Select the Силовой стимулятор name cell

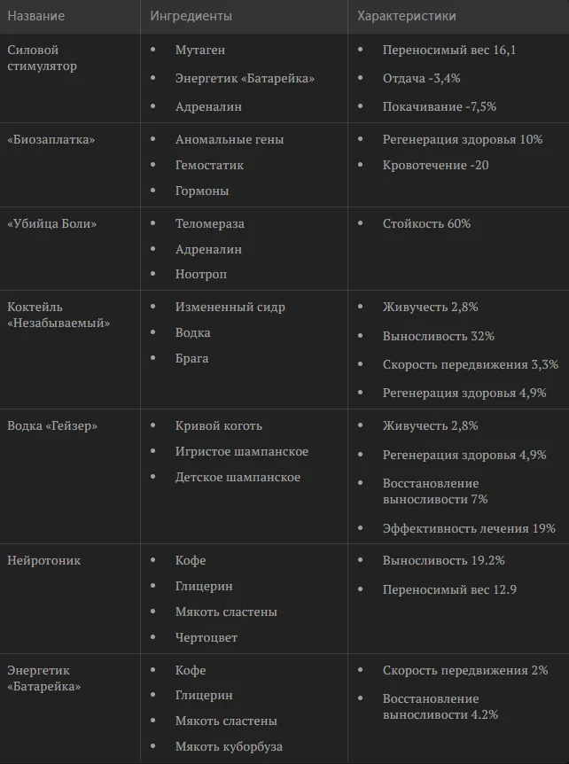point(42,58)
